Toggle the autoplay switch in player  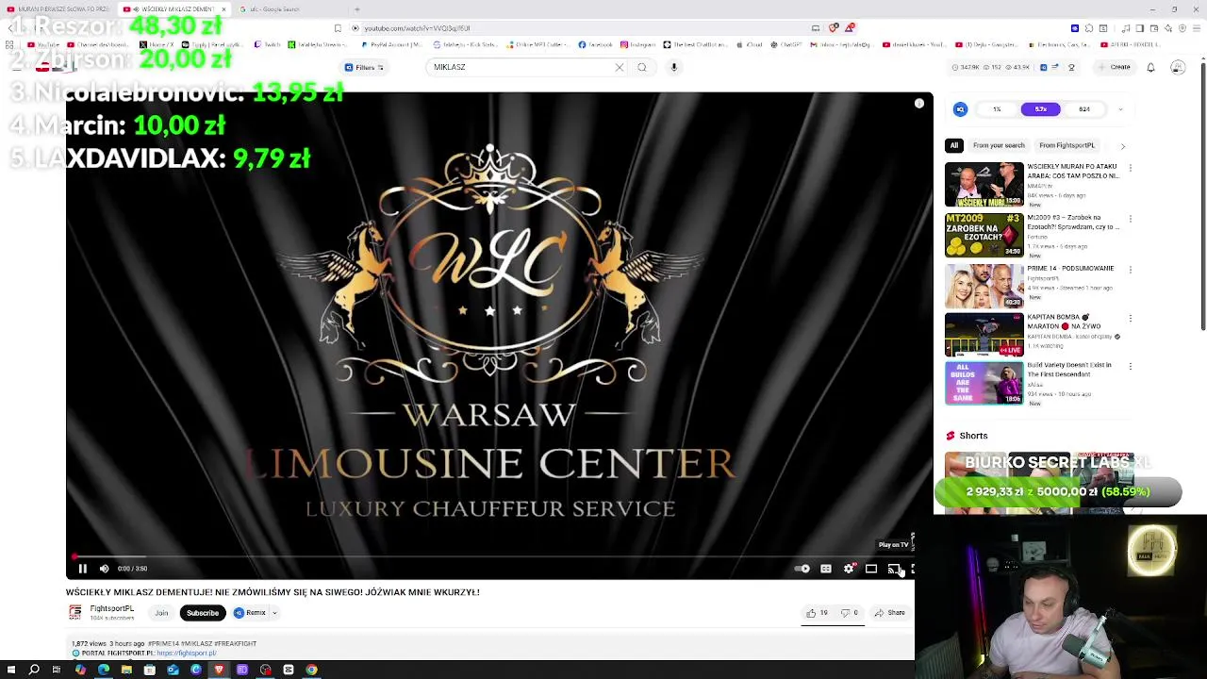[802, 569]
